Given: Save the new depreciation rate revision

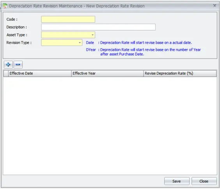Looking at the screenshot, I should tap(177, 181).
